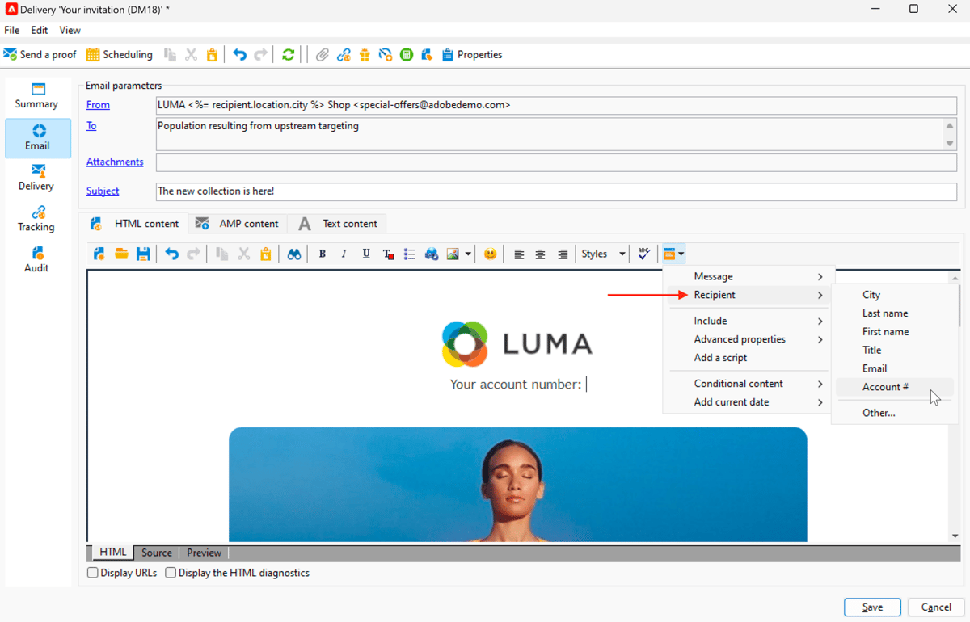The width and height of the screenshot is (970, 622).
Task: Click the refresh icon in the top toolbar
Action: (x=289, y=54)
